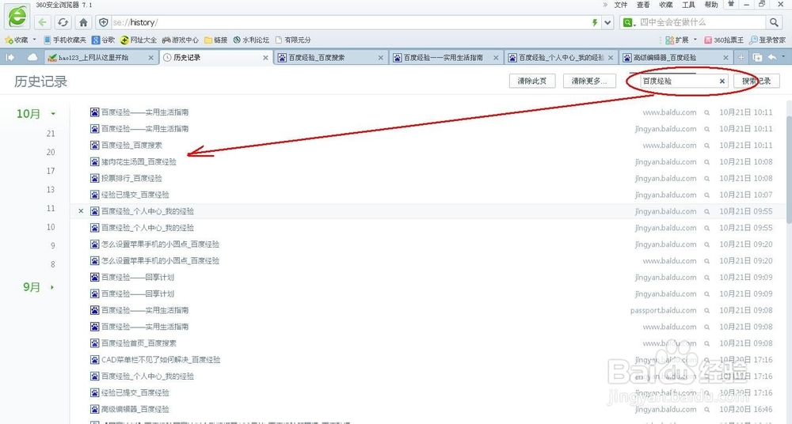
Task: Jump to day 20 in sidebar
Action: (51, 153)
